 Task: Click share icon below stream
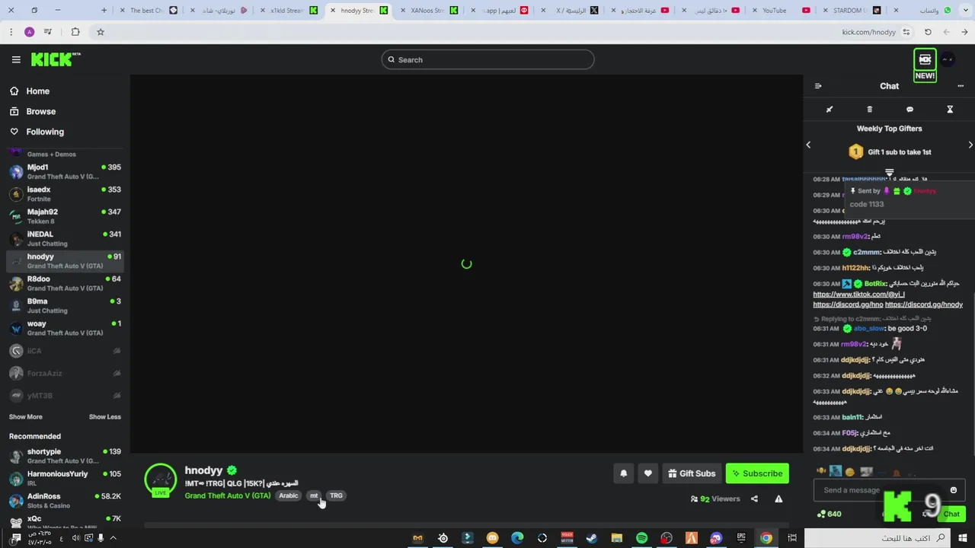pos(754,499)
